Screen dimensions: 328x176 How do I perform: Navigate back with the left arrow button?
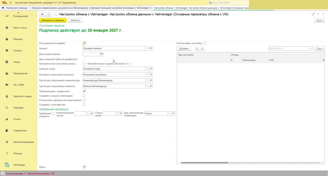point(42,14)
